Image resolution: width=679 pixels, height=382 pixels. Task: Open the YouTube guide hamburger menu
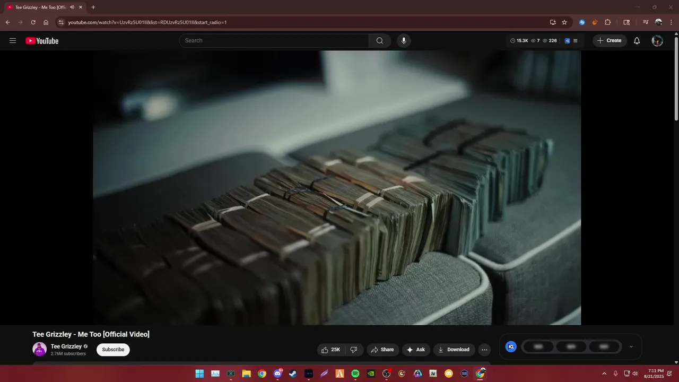coord(13,40)
